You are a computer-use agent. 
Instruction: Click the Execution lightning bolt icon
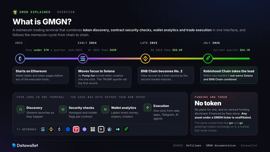click(148, 108)
